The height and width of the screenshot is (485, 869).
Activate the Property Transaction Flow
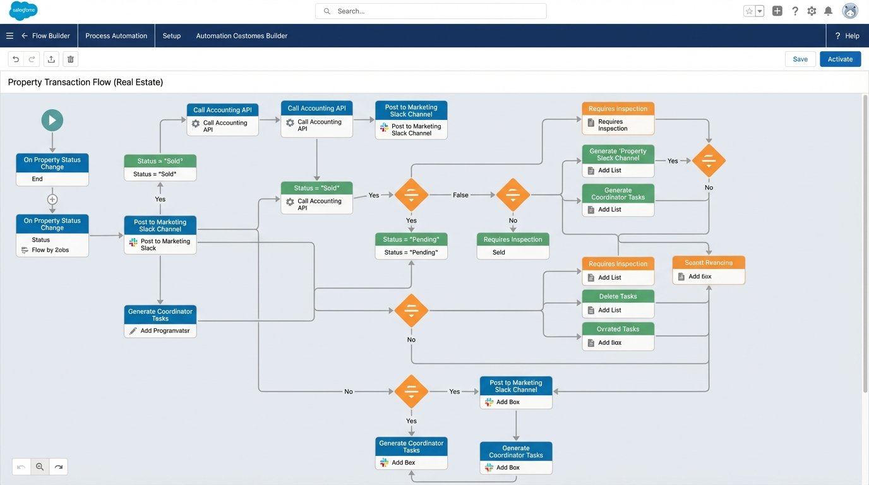coord(840,58)
